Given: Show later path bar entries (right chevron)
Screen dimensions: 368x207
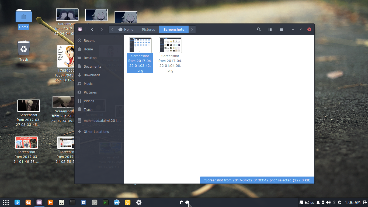Looking at the screenshot, I should 192,29.
